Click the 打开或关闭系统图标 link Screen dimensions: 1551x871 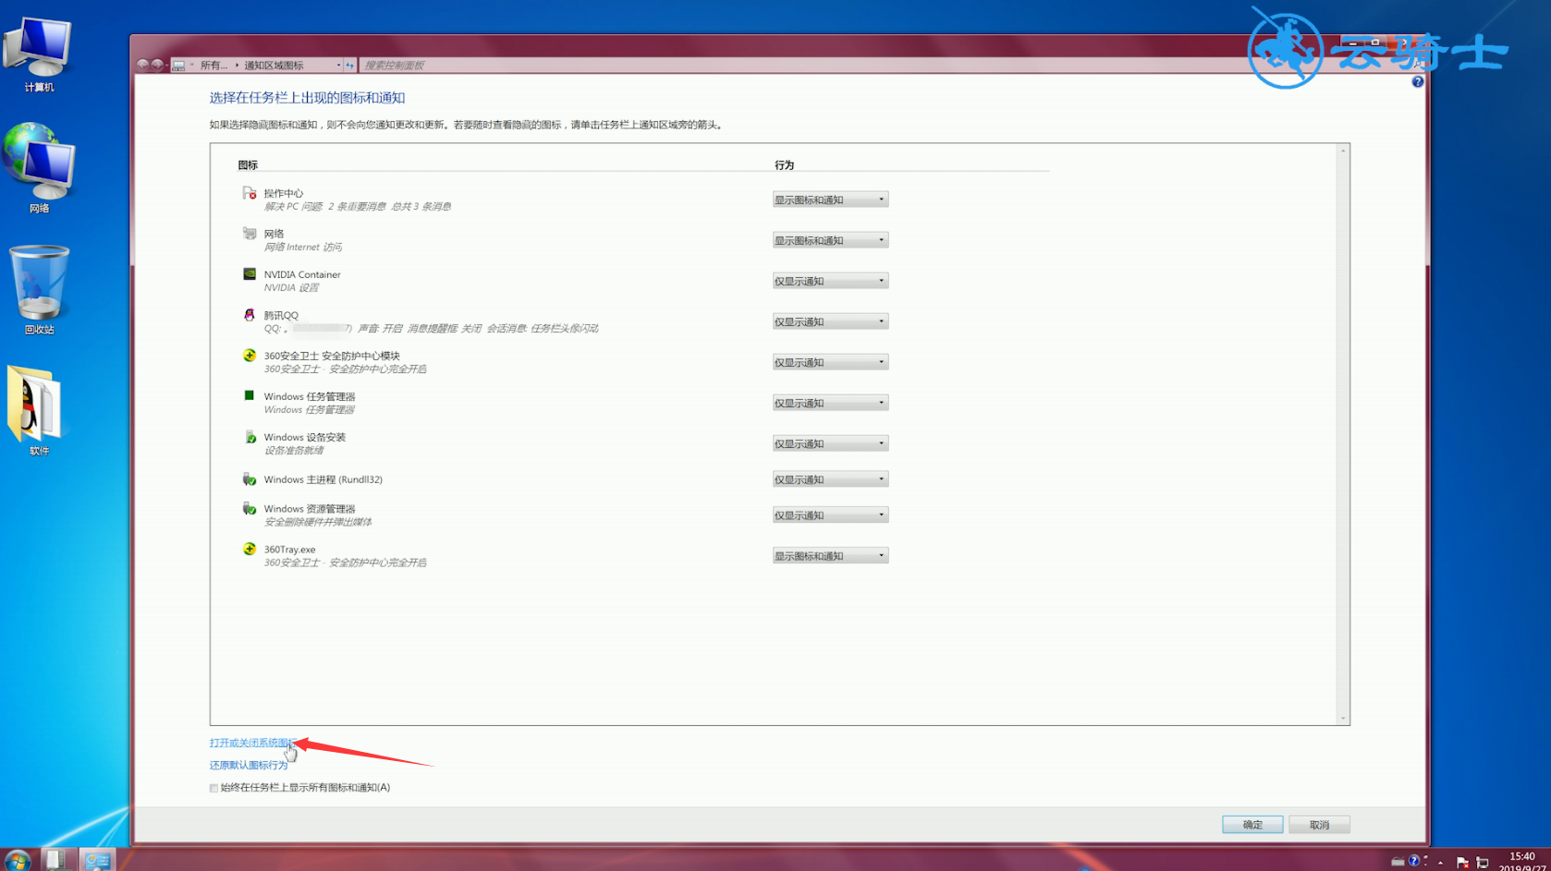coord(252,743)
